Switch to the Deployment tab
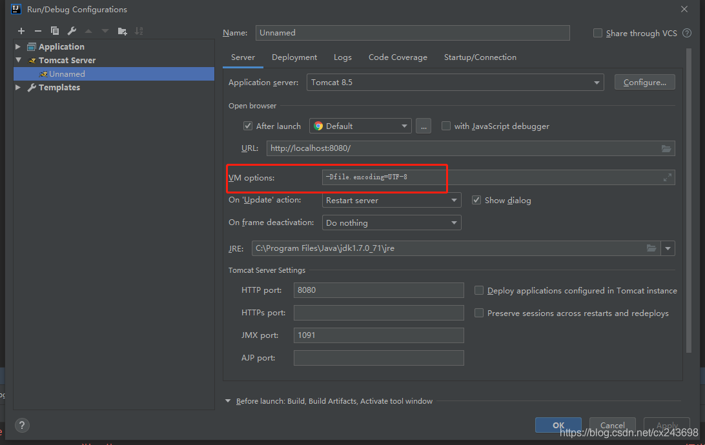The height and width of the screenshot is (445, 705). point(294,57)
